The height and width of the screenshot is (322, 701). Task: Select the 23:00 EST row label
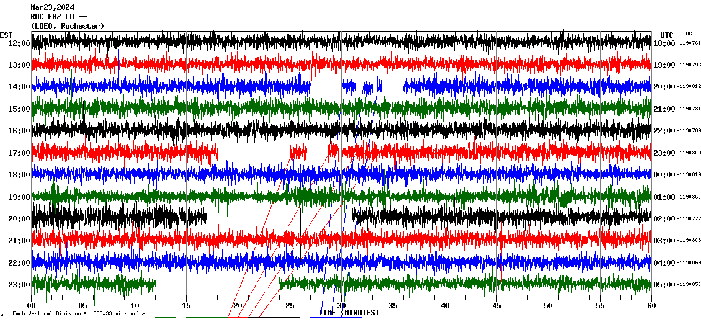click(19, 285)
